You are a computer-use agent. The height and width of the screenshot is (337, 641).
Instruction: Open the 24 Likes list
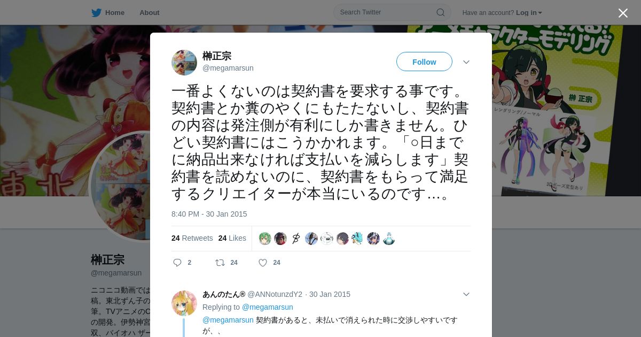pos(232,238)
